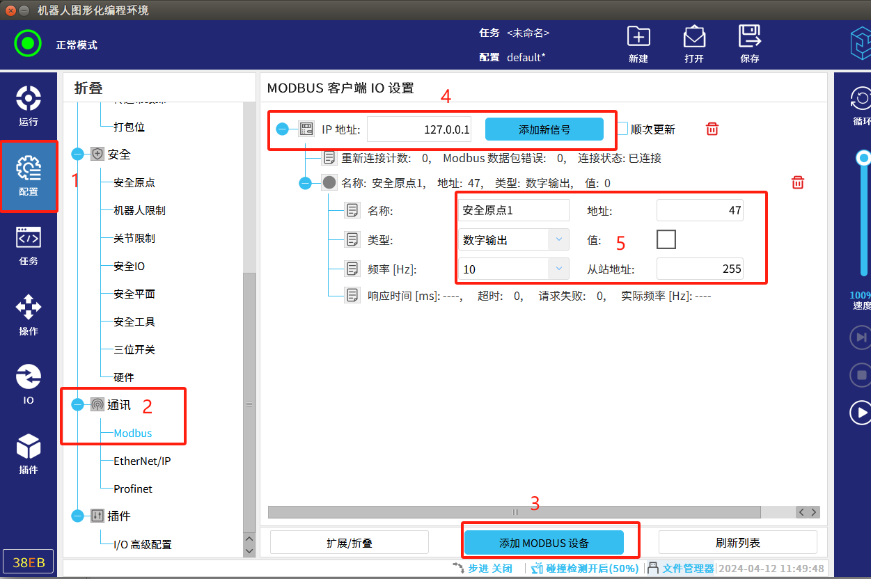This screenshot has width=871, height=579.
Task: Collapse the 安全 tree section
Action: [x=77, y=154]
